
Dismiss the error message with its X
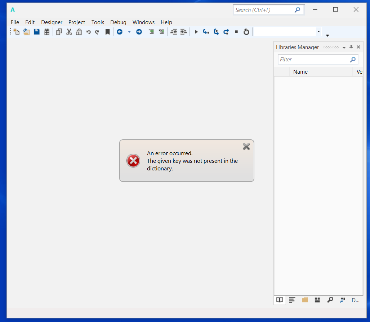point(246,147)
